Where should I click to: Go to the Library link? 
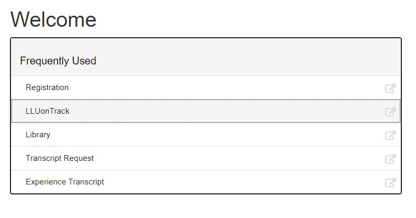(38, 135)
